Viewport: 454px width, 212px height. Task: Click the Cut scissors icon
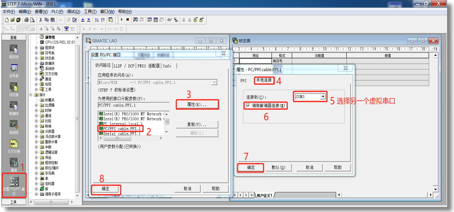41,20
